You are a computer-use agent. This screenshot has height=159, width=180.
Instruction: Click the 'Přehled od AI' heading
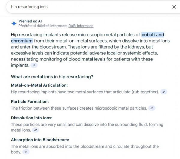pyautogui.click(x=30, y=21)
